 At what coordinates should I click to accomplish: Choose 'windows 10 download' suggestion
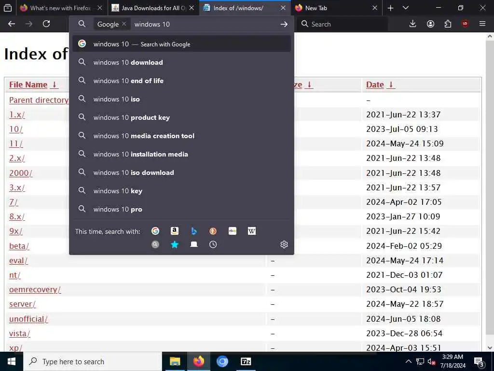point(181,62)
